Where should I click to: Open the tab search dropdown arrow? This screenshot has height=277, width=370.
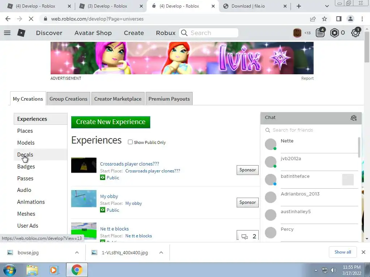coord(327,6)
